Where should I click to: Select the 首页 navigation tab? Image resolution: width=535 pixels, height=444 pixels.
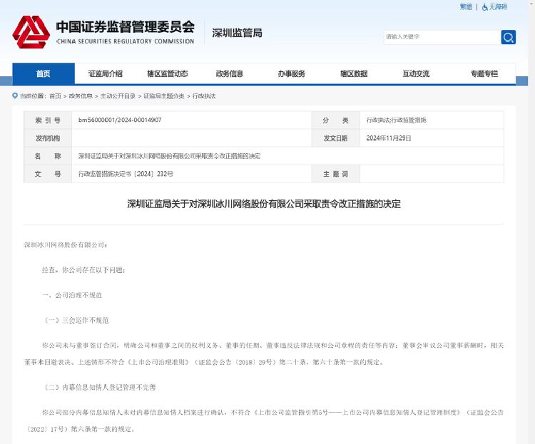coord(44,74)
